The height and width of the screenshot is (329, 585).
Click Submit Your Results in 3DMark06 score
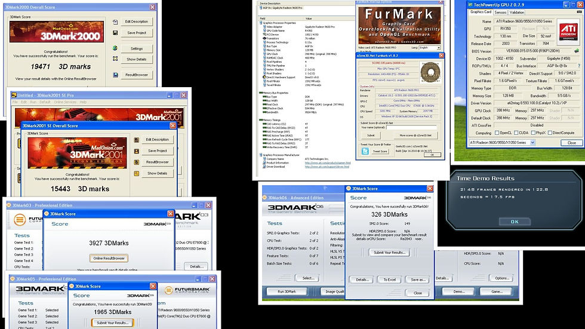[389, 253]
